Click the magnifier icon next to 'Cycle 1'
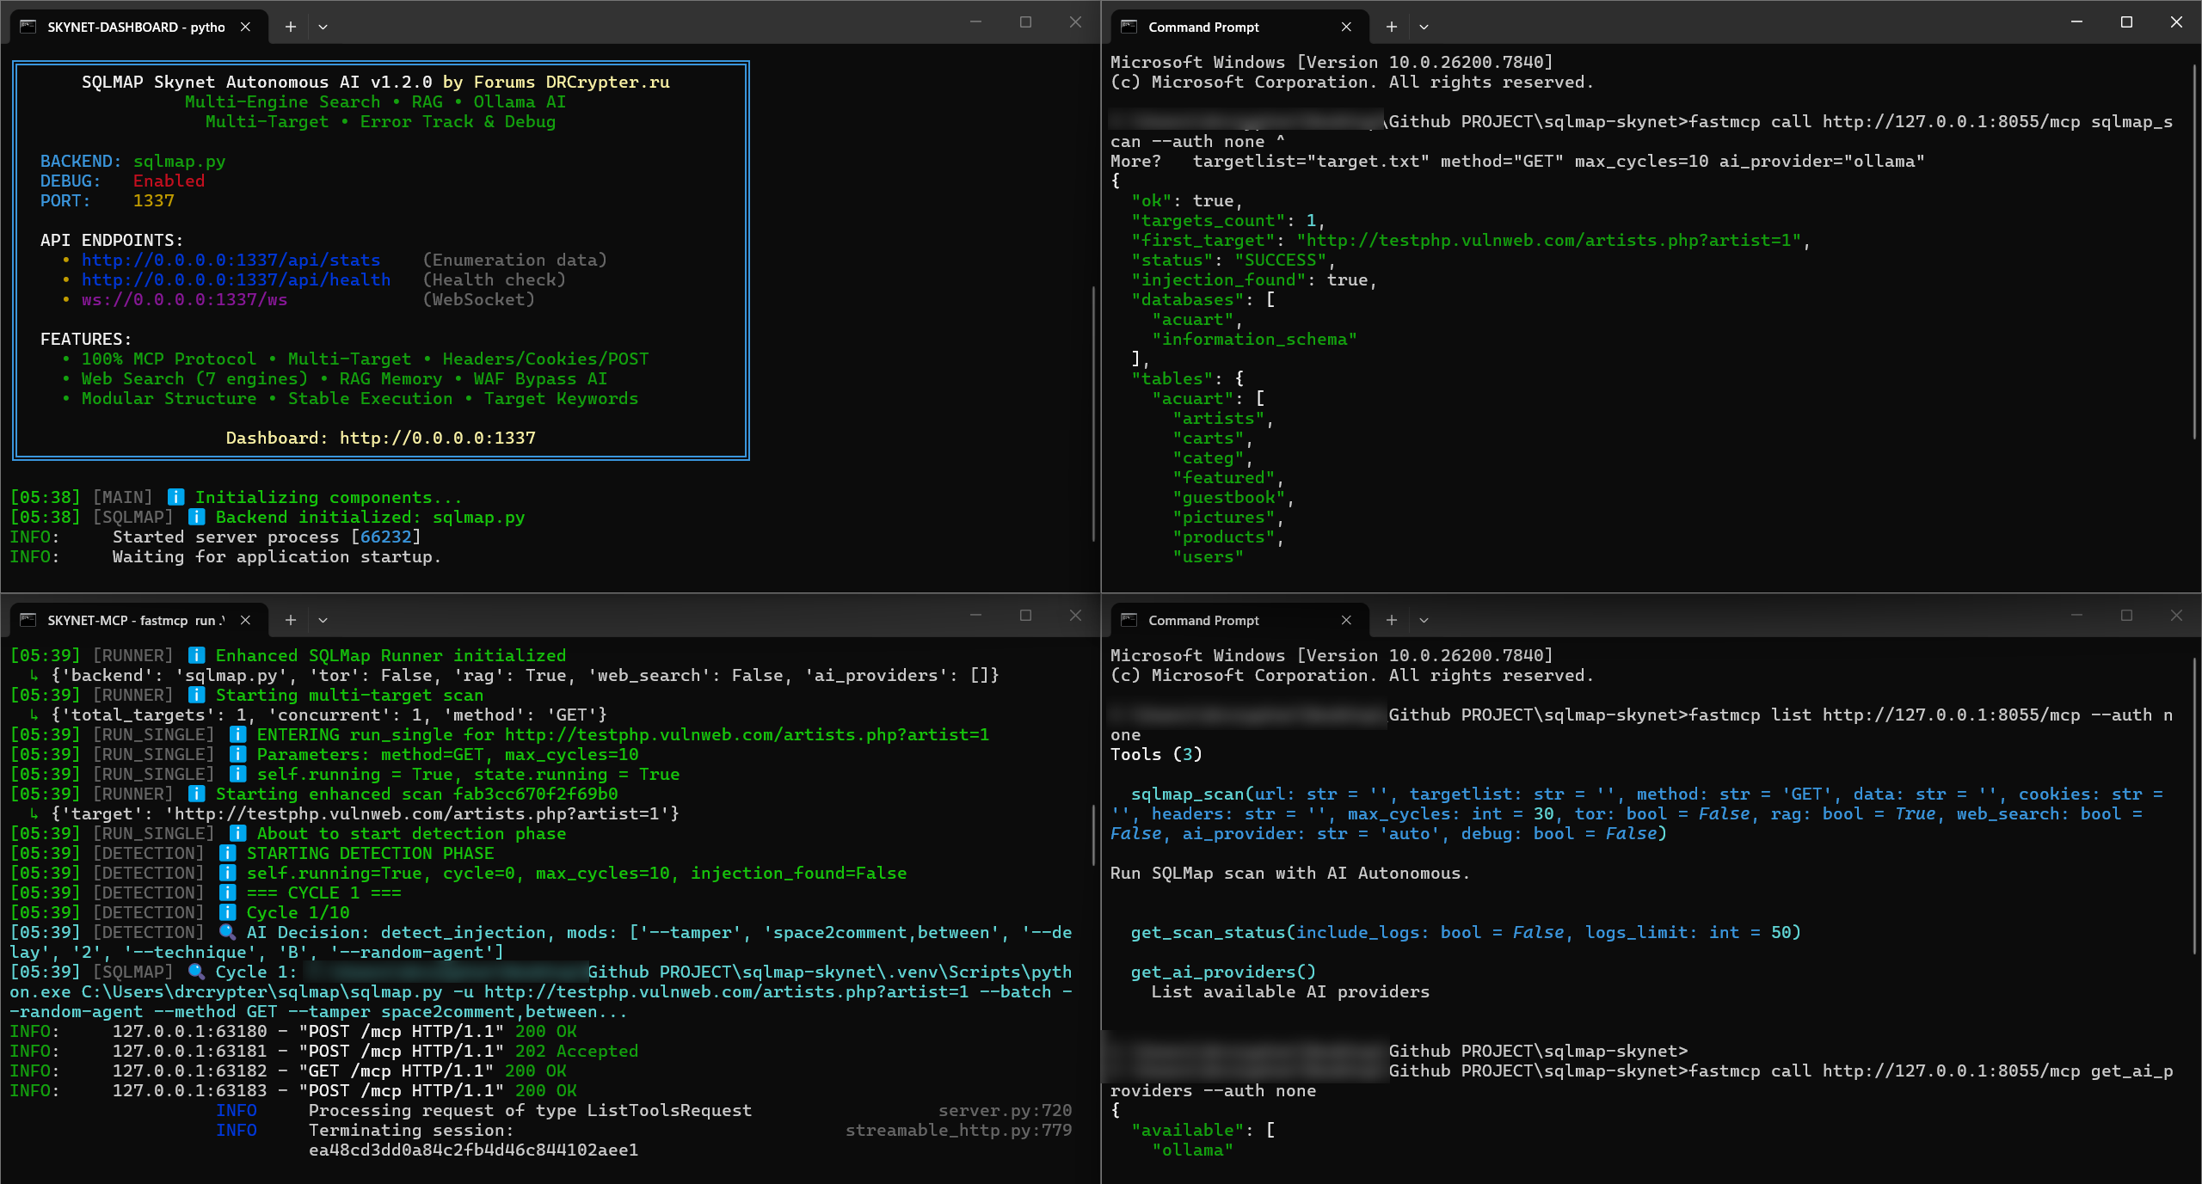This screenshot has height=1184, width=2202. click(x=196, y=972)
